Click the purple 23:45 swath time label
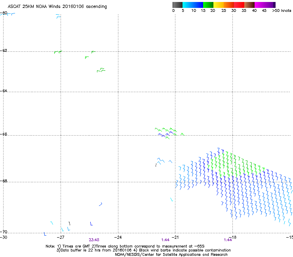Viewport: 293px width, 257px height. [94, 240]
